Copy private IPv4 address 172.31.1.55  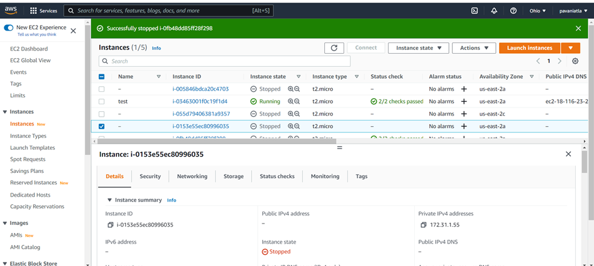click(x=423, y=225)
